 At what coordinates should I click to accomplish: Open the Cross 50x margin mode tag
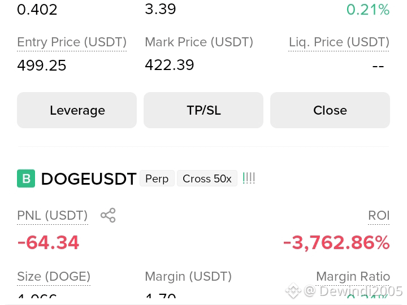[x=207, y=178]
